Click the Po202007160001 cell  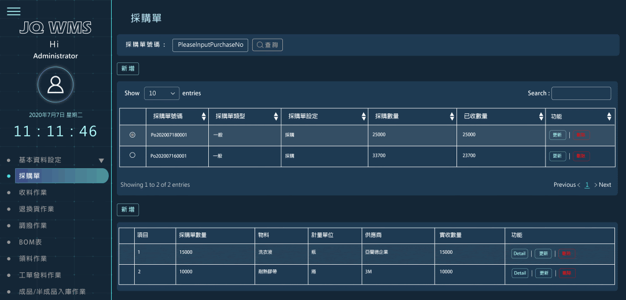tap(177, 156)
